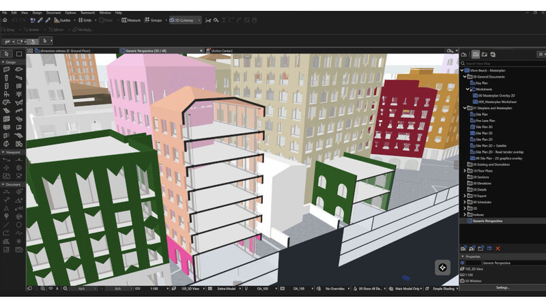Open the Simple Shading 3D style dropdown
The height and width of the screenshot is (307, 546).
tap(444, 289)
